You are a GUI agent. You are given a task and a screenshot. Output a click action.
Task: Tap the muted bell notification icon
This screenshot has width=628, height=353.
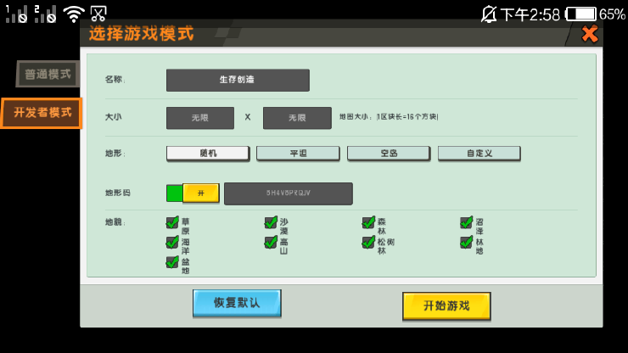coord(489,14)
